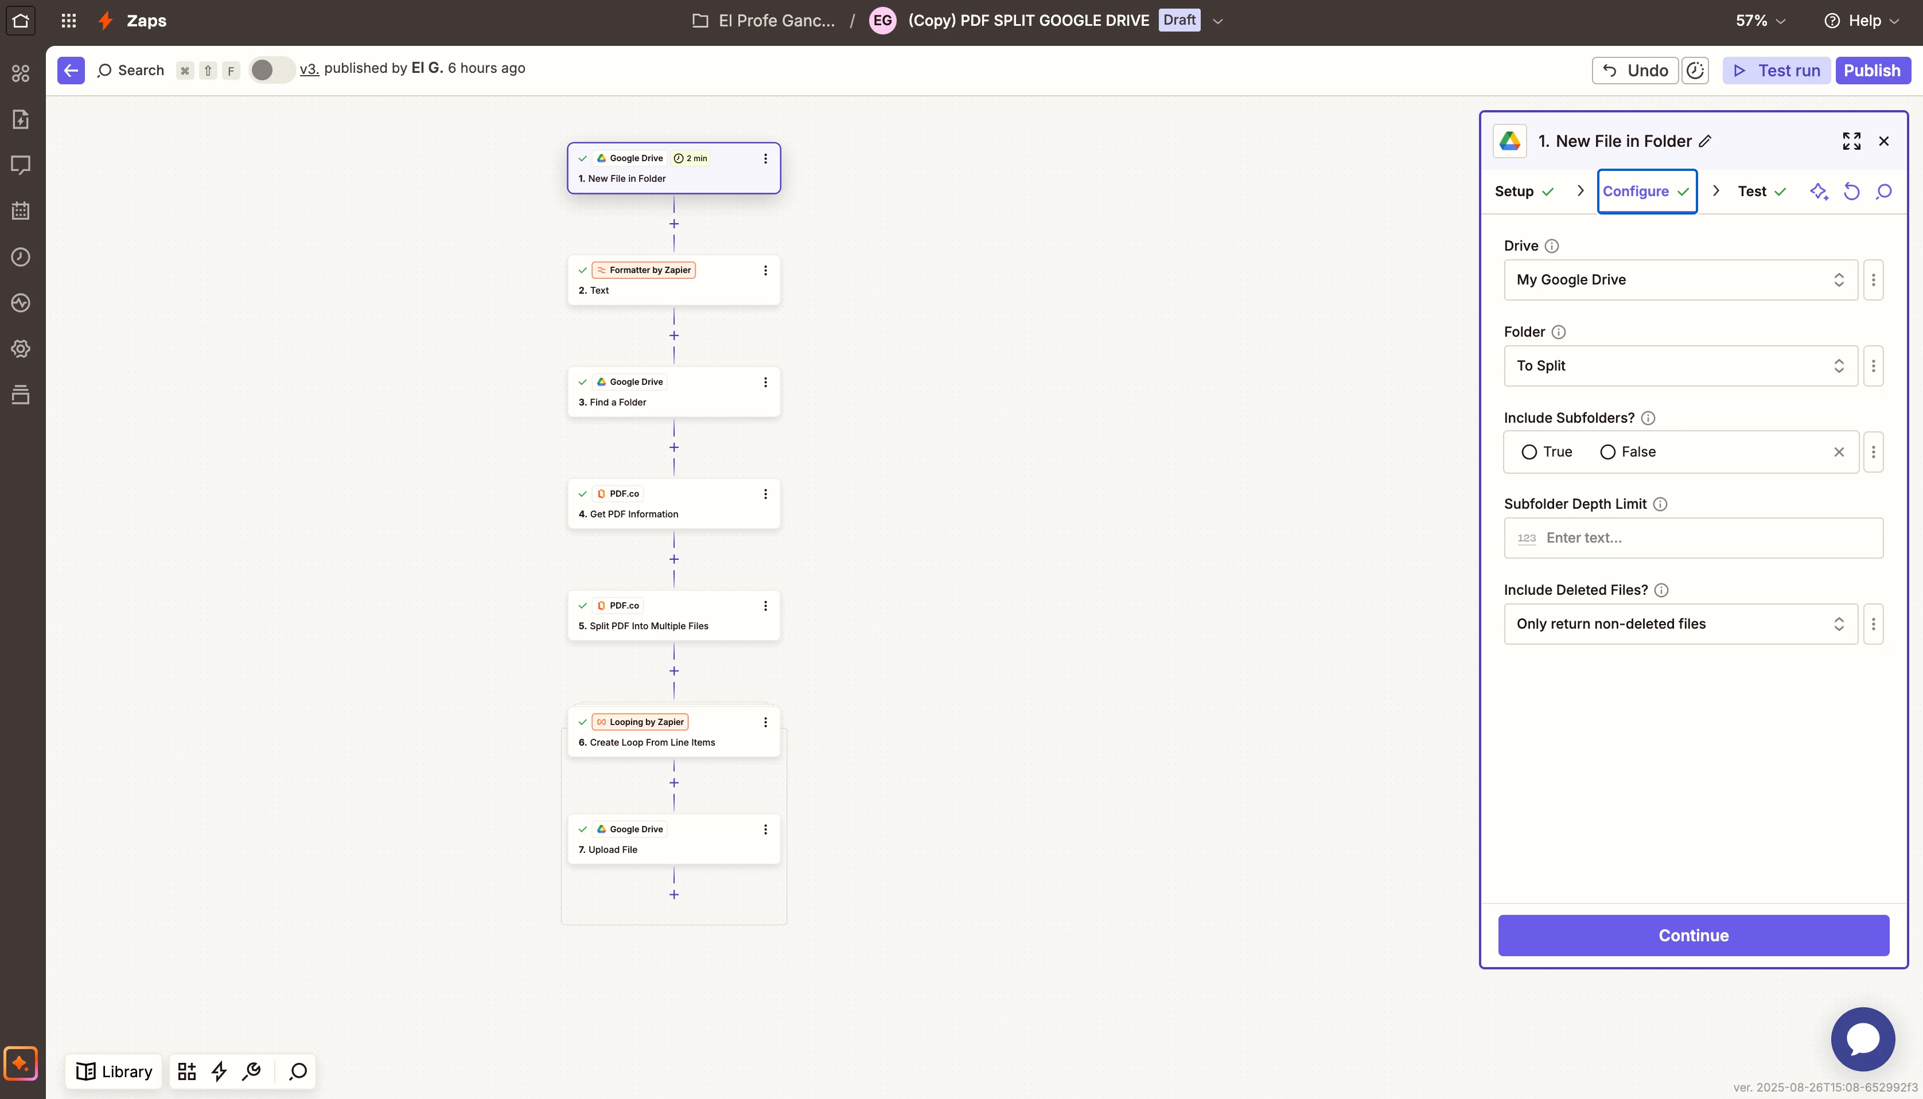Open the Help dropdown menu

pos(1861,21)
